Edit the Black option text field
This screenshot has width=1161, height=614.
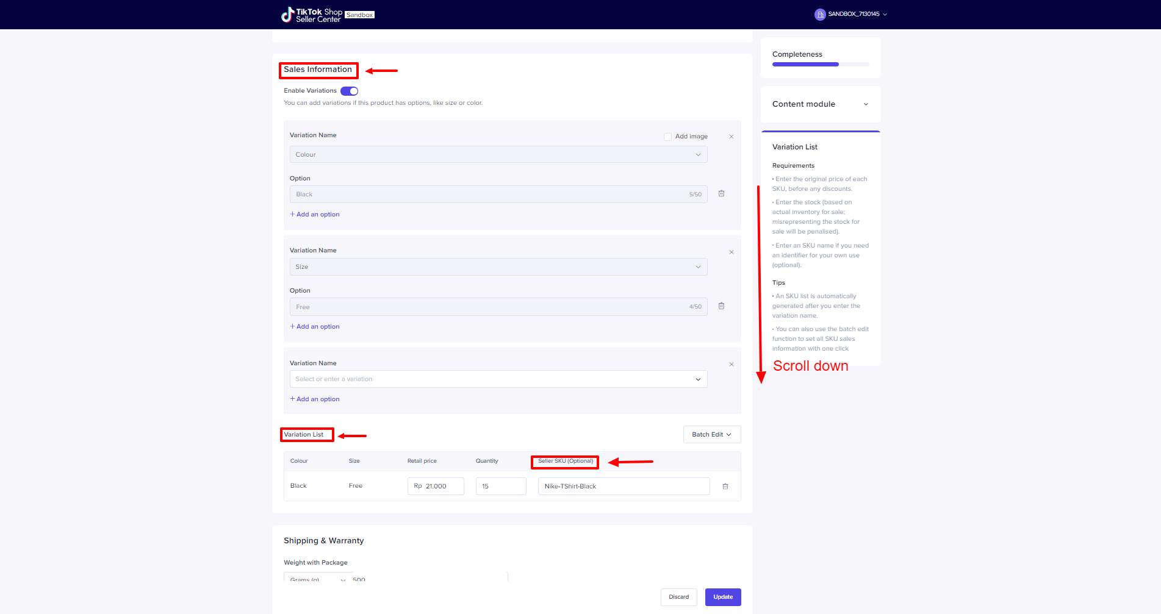coord(498,194)
